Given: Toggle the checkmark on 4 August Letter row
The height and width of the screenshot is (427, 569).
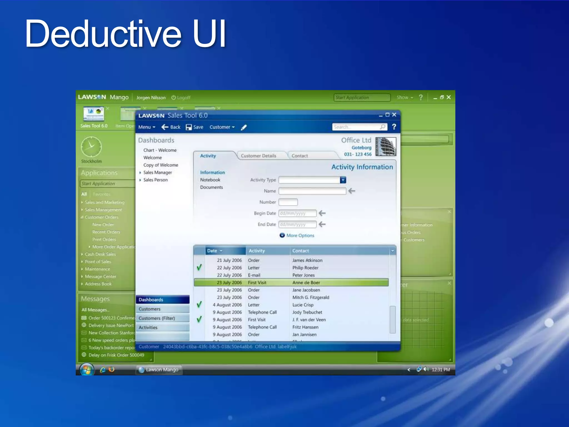Looking at the screenshot, I should click(199, 305).
